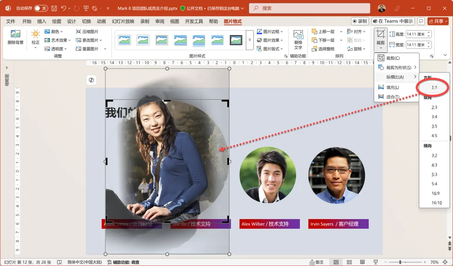Click the zoom out minus button

click(385, 262)
